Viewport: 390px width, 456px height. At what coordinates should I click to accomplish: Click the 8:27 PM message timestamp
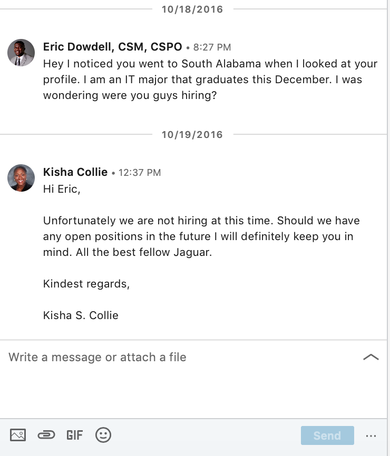click(x=212, y=47)
